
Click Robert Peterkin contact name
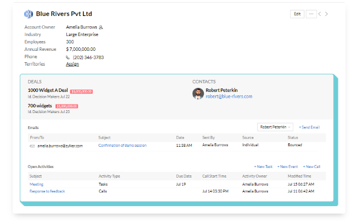pos(222,90)
